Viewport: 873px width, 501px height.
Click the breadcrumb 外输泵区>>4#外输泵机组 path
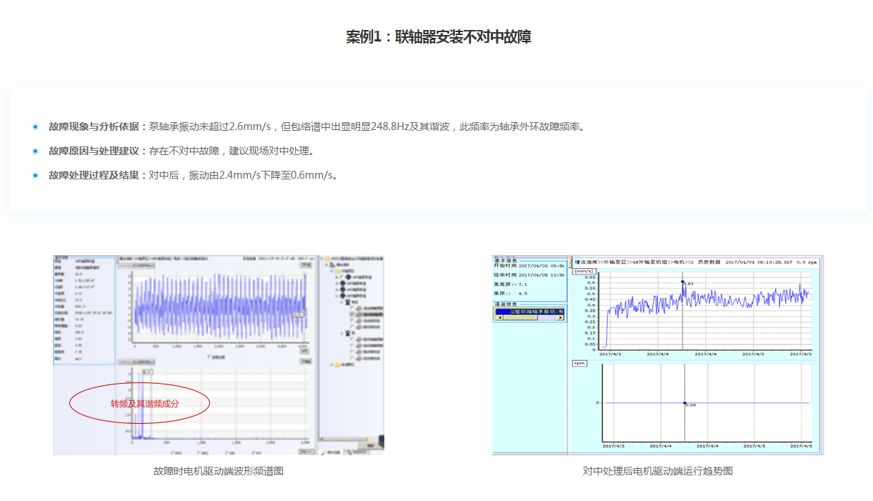coord(636,262)
